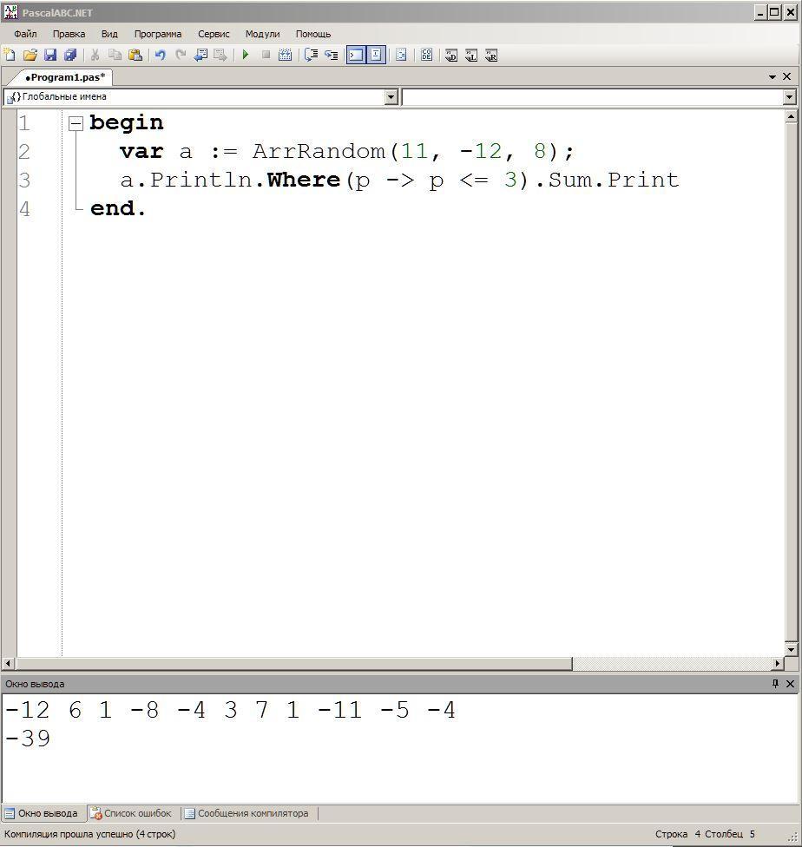802x847 pixels.
Task: Open a file with the folder icon
Action: [30, 55]
